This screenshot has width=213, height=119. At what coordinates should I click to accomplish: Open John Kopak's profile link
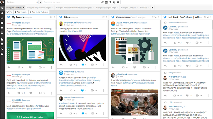(x=122, y=74)
